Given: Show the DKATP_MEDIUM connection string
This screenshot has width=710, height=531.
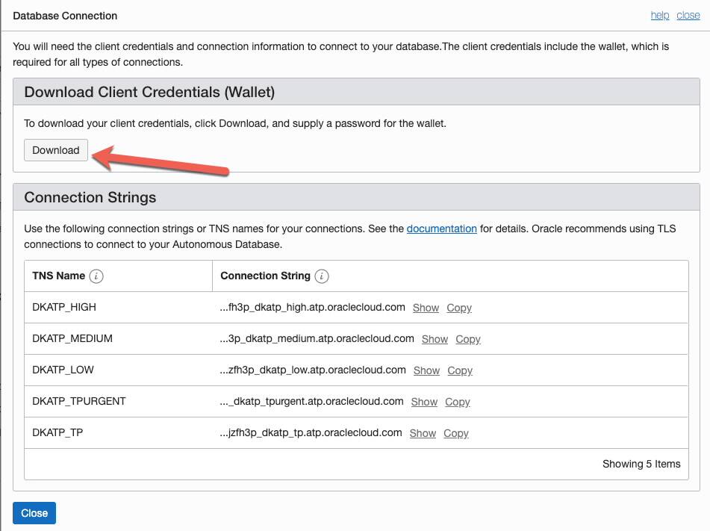Looking at the screenshot, I should [435, 339].
